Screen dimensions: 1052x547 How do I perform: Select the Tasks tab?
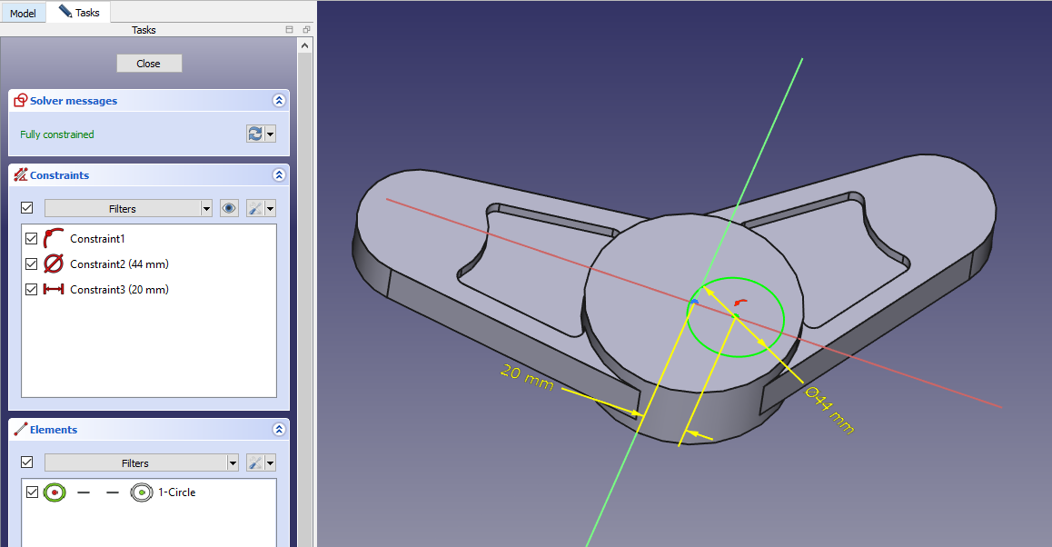pos(80,13)
